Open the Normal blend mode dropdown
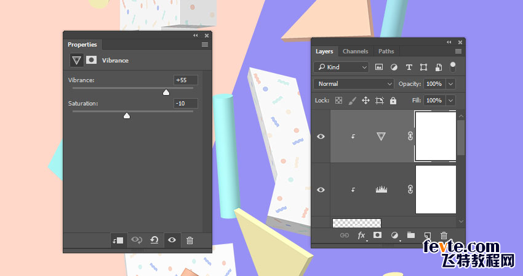Viewport: 523px width, 276px height. point(354,84)
